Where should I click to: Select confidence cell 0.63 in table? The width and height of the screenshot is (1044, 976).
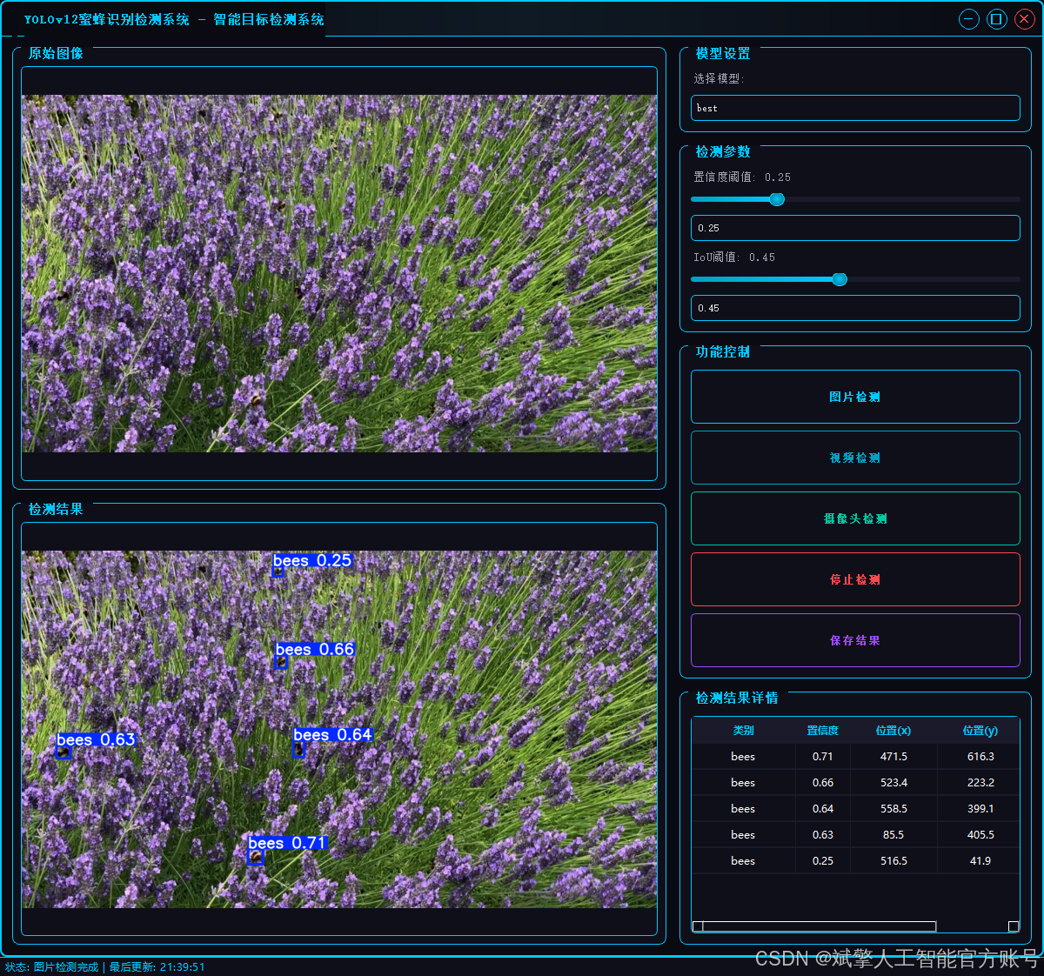[822, 835]
